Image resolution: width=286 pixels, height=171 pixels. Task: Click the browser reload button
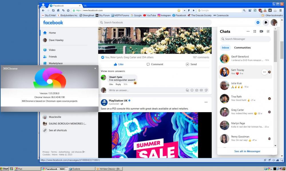click(53, 10)
